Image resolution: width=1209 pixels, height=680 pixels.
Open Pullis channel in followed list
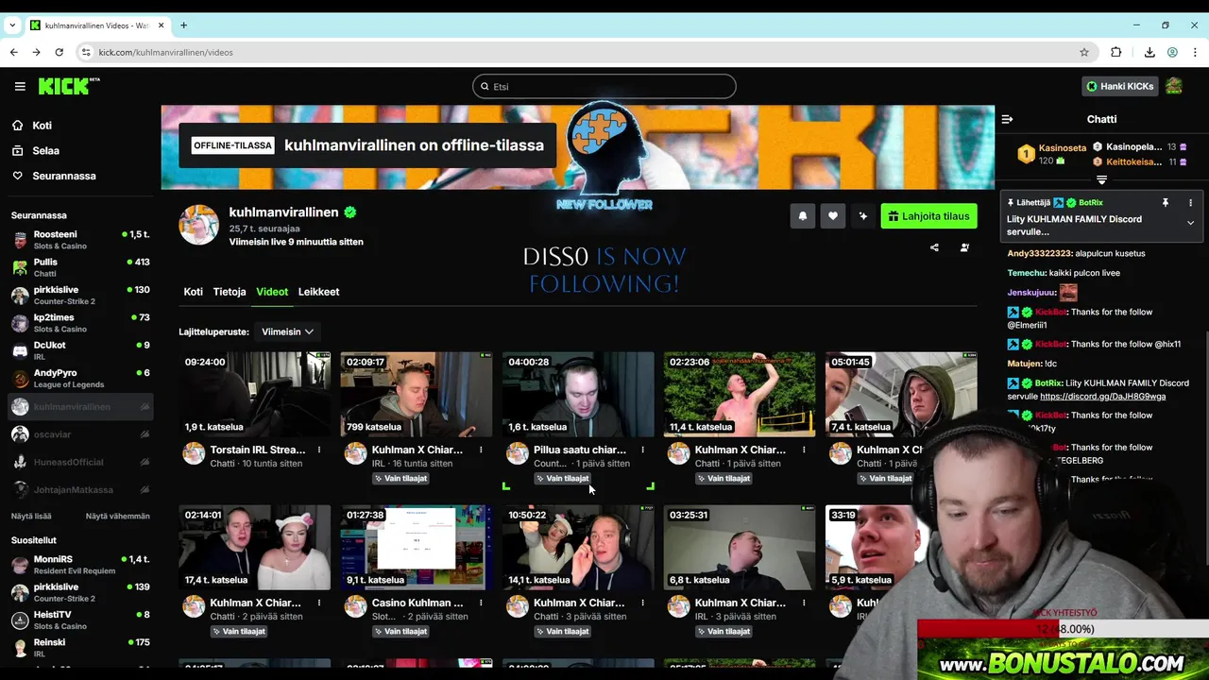pyautogui.click(x=80, y=267)
